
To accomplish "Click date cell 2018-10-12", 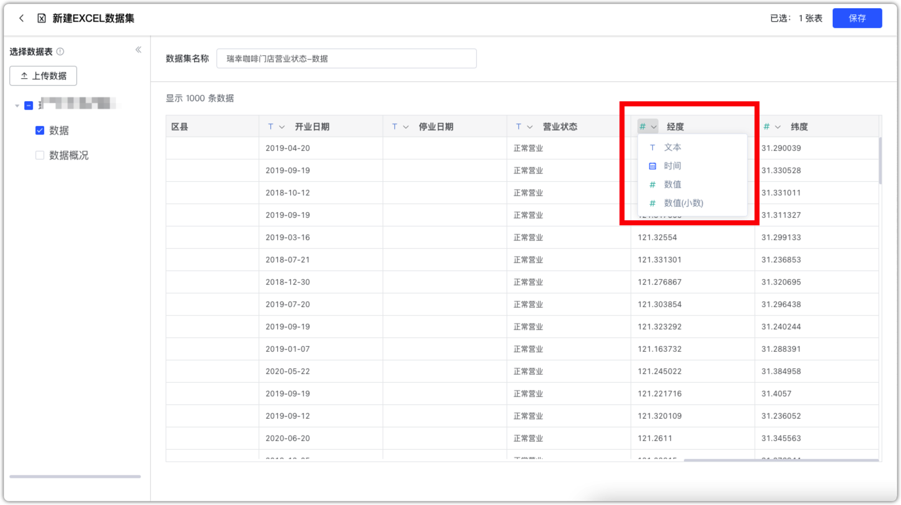I will [321, 193].
